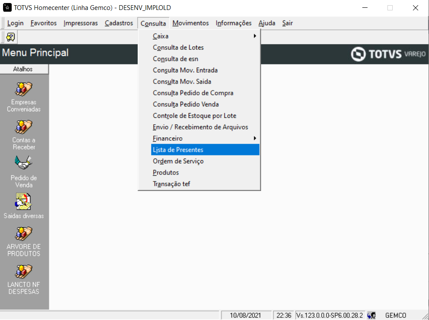Click GEMCO user name in status bar
This screenshot has height=320, width=429.
396,315
